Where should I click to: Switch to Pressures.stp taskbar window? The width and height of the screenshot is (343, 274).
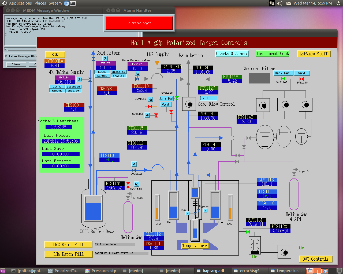click(101, 271)
